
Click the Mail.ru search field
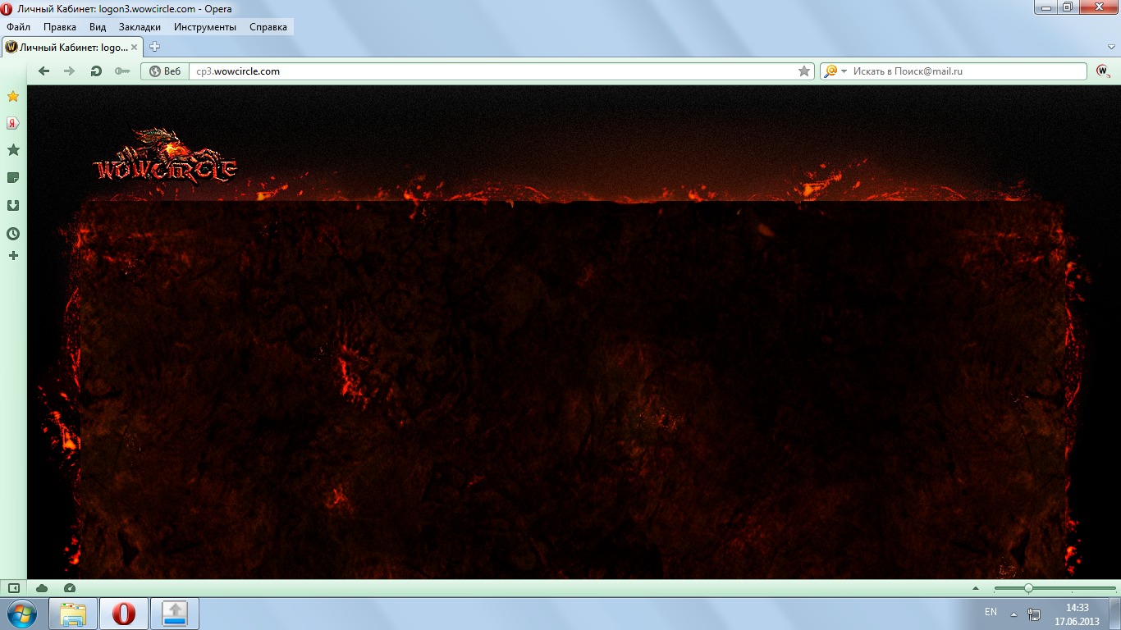[x=968, y=71]
